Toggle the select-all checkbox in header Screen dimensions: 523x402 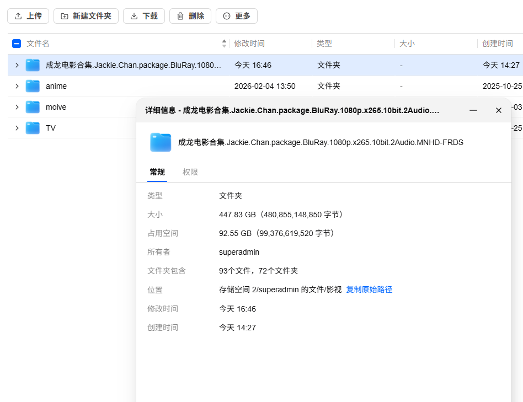tap(17, 44)
